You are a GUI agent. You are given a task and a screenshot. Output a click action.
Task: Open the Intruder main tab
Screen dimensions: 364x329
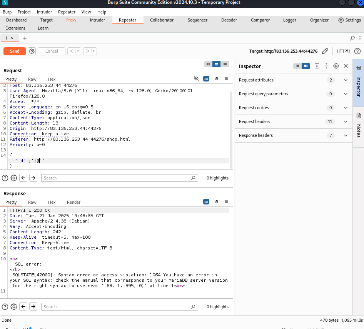[x=97, y=20]
